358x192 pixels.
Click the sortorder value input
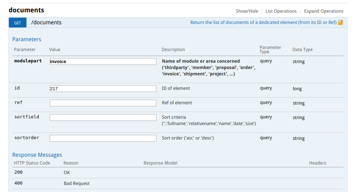(103, 138)
